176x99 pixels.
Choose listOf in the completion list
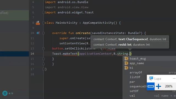[135, 77]
